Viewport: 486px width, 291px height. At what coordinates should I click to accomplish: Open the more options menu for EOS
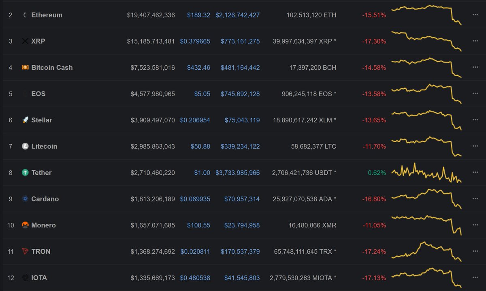point(475,94)
